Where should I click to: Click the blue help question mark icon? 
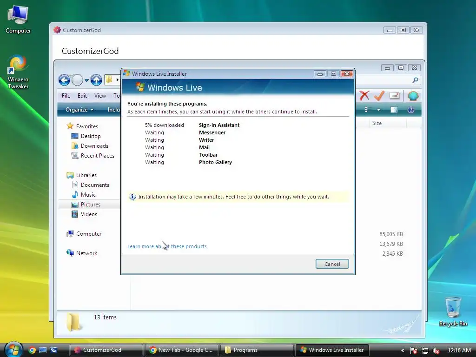click(411, 110)
